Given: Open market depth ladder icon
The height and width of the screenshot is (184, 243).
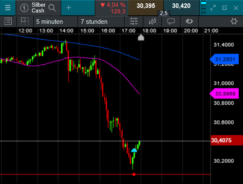Looking at the screenshot, I should (x=203, y=8).
